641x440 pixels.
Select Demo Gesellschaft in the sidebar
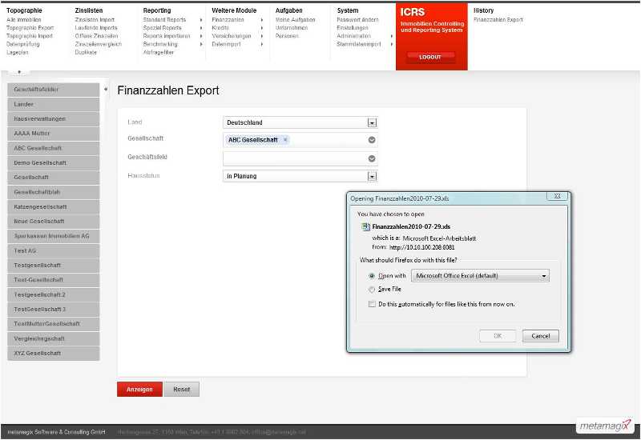[53, 163]
